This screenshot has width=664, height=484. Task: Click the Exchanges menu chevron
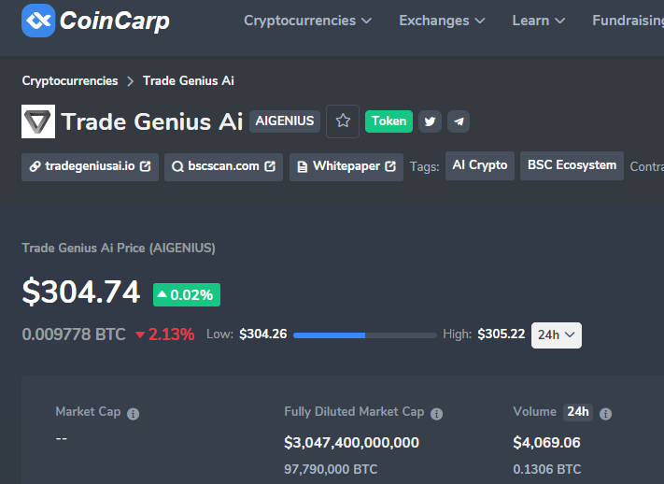tap(480, 21)
